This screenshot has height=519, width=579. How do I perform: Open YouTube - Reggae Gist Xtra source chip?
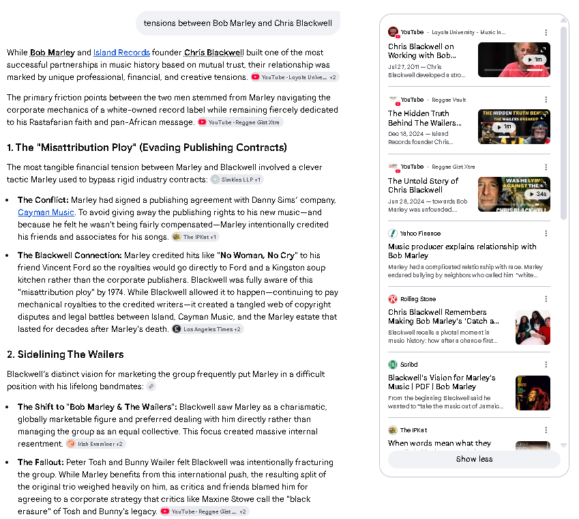240,122
